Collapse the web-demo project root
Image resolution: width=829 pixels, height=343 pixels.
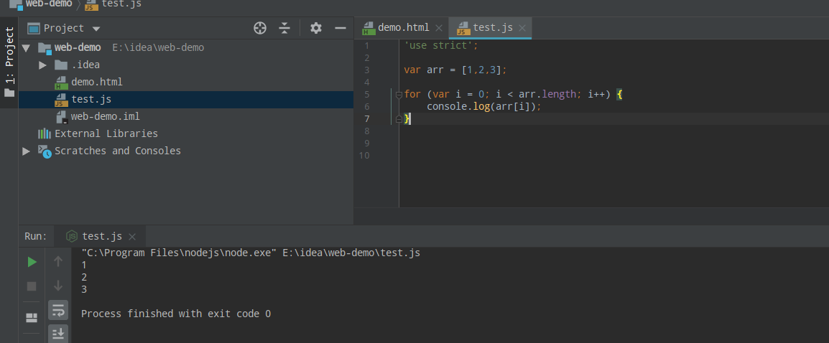point(26,47)
